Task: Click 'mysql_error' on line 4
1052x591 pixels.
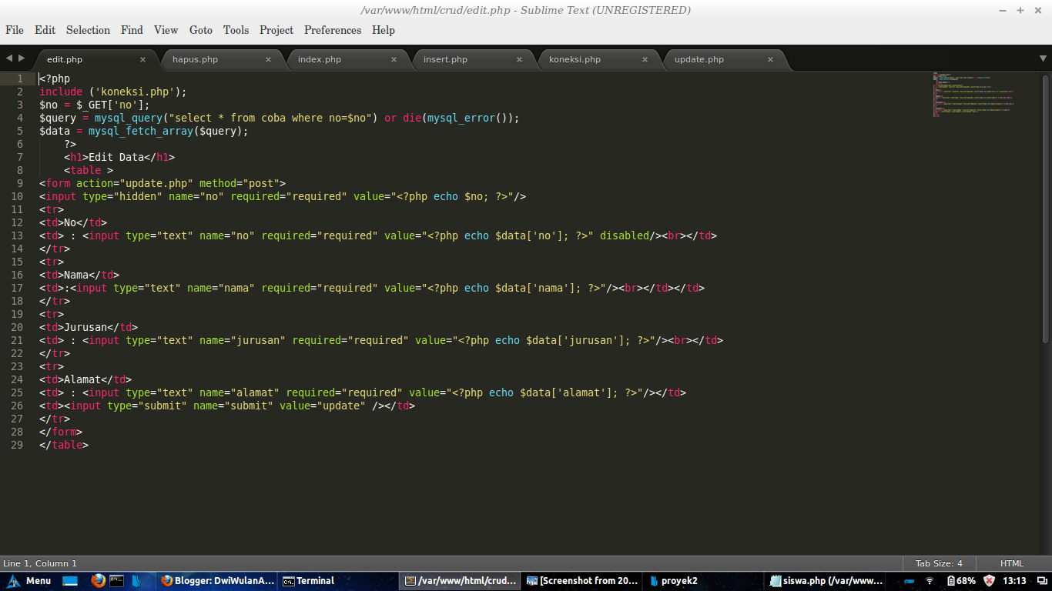Action: (461, 118)
